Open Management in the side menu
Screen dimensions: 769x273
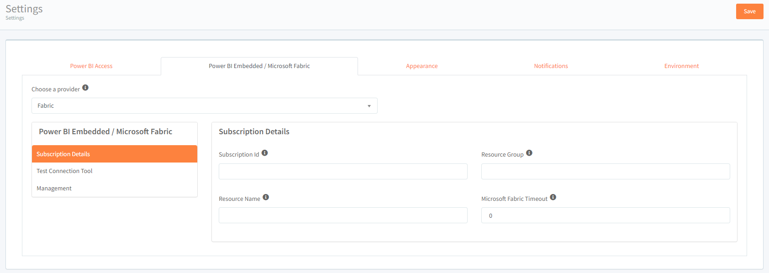[x=115, y=188]
